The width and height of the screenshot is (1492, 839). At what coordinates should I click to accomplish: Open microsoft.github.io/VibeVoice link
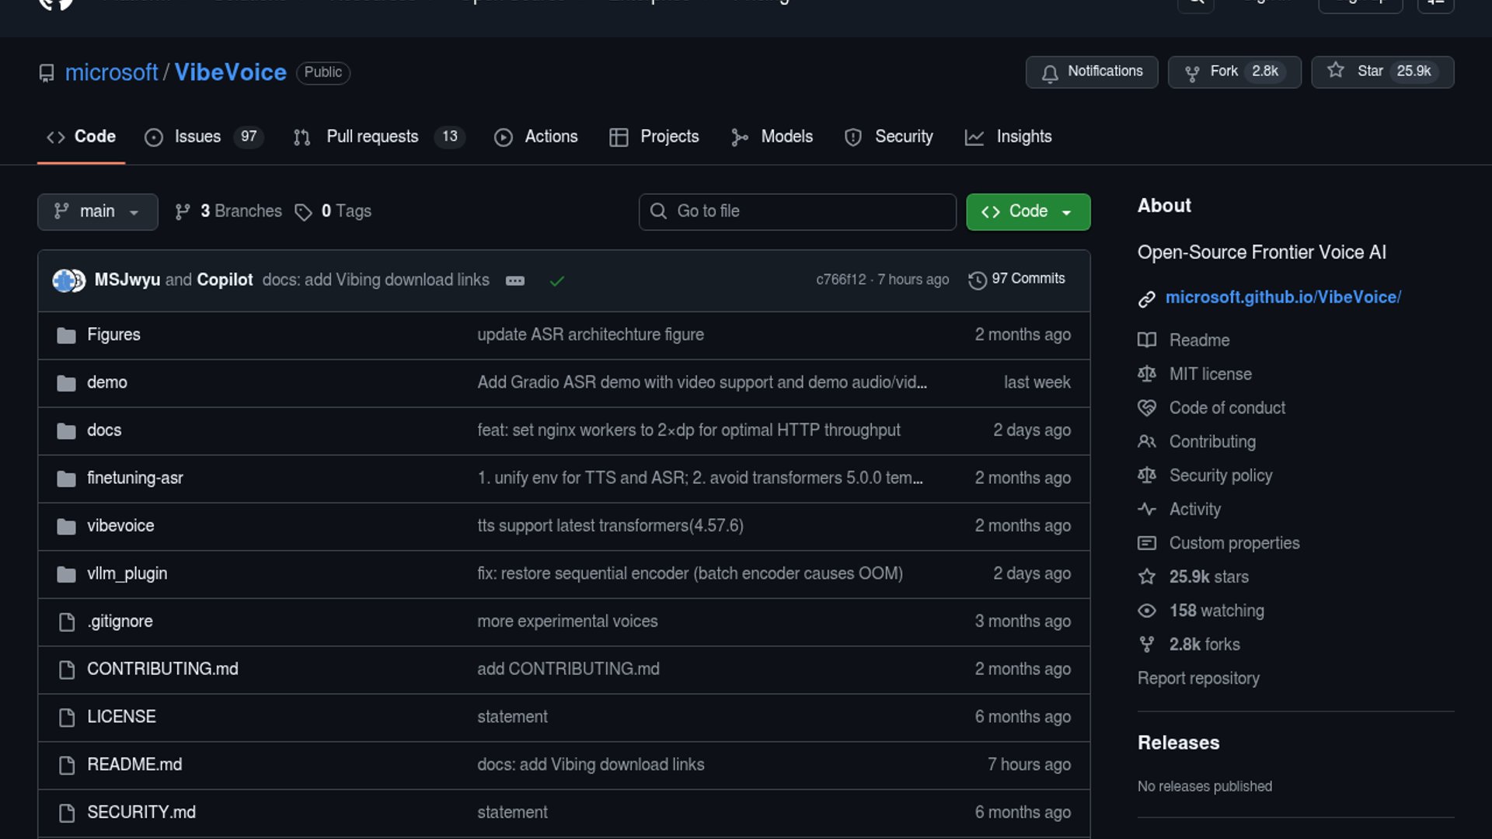(x=1283, y=298)
